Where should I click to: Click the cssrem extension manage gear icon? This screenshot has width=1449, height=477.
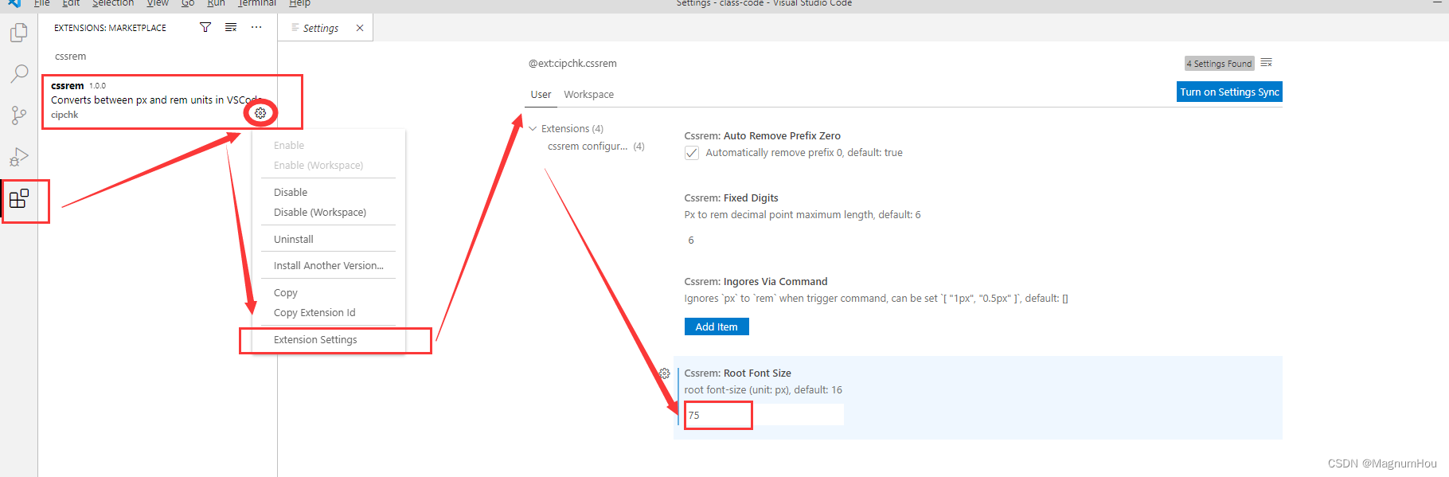coord(260,113)
